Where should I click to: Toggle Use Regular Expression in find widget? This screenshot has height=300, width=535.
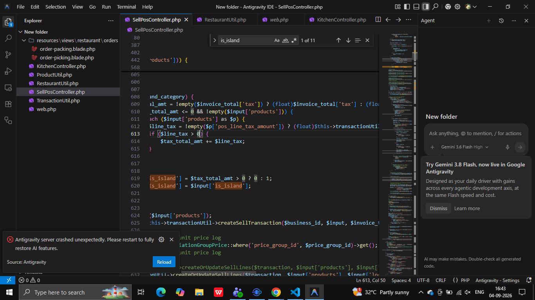(294, 40)
